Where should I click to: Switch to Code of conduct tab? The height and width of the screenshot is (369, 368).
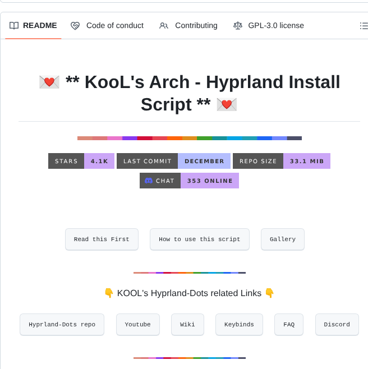coord(107,25)
